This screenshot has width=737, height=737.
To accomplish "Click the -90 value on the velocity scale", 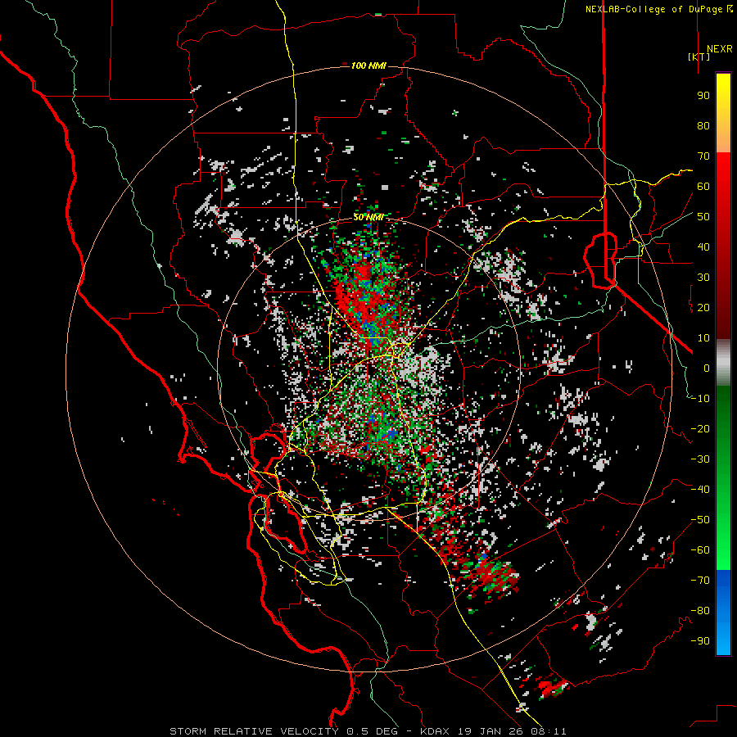I will (700, 641).
